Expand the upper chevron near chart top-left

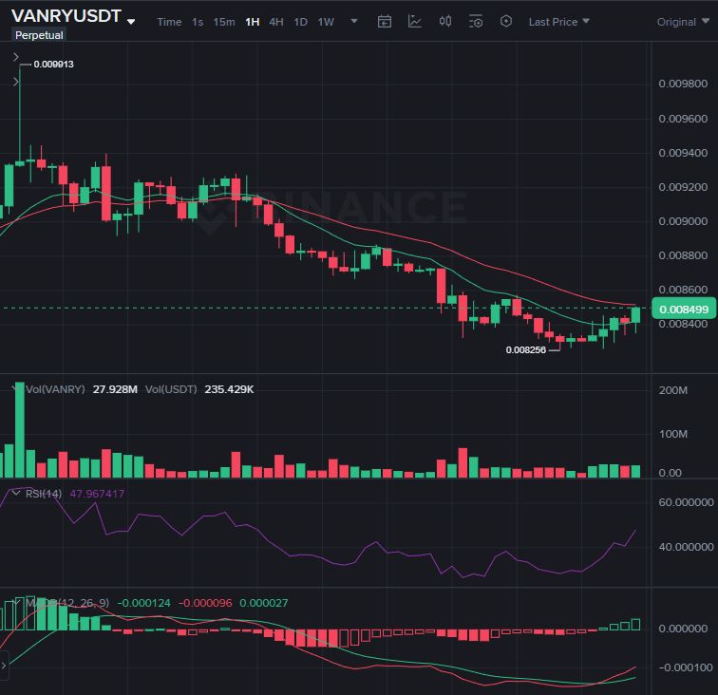[x=15, y=57]
